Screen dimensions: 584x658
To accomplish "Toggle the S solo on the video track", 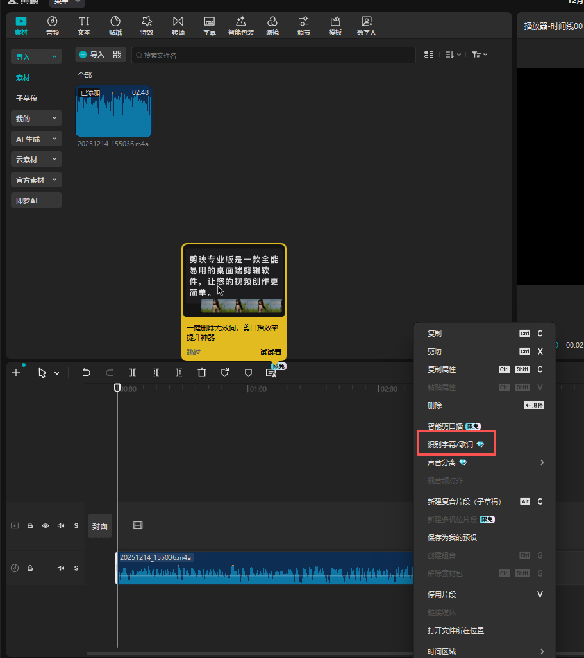I will pos(76,526).
